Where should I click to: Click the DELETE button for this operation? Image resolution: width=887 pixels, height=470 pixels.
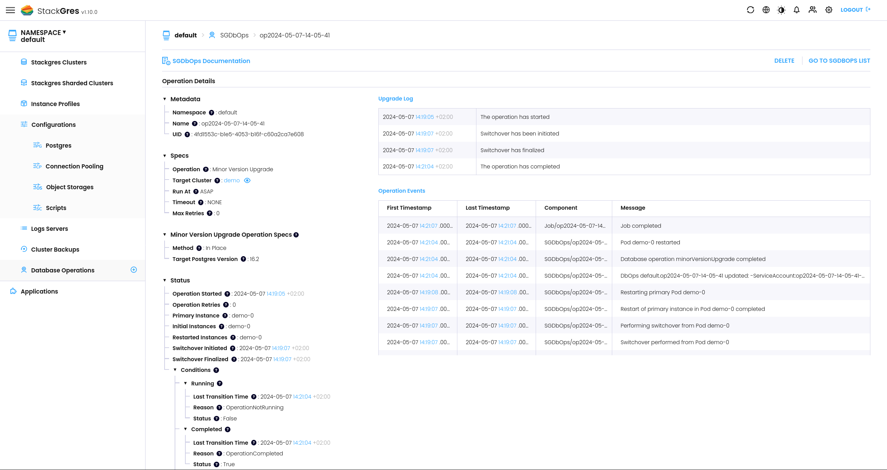[x=784, y=60]
